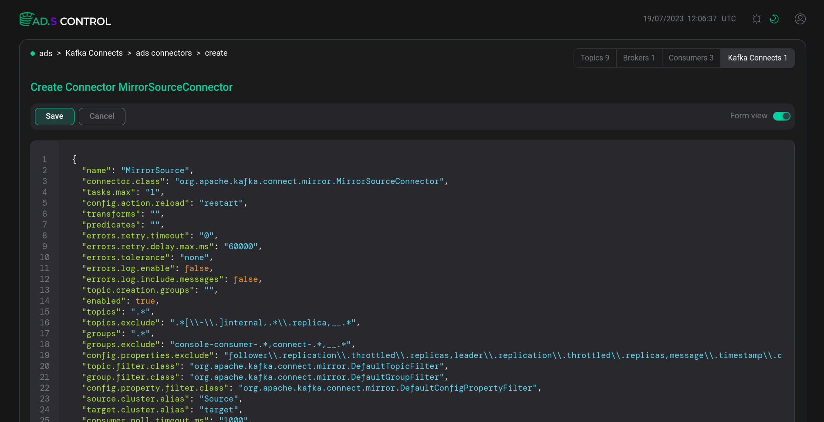
Task: Click the "group.filter.class" line
Action: pos(265,377)
